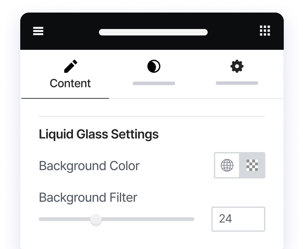
Task: Open the hamburger menu in header
Action: 38,31
